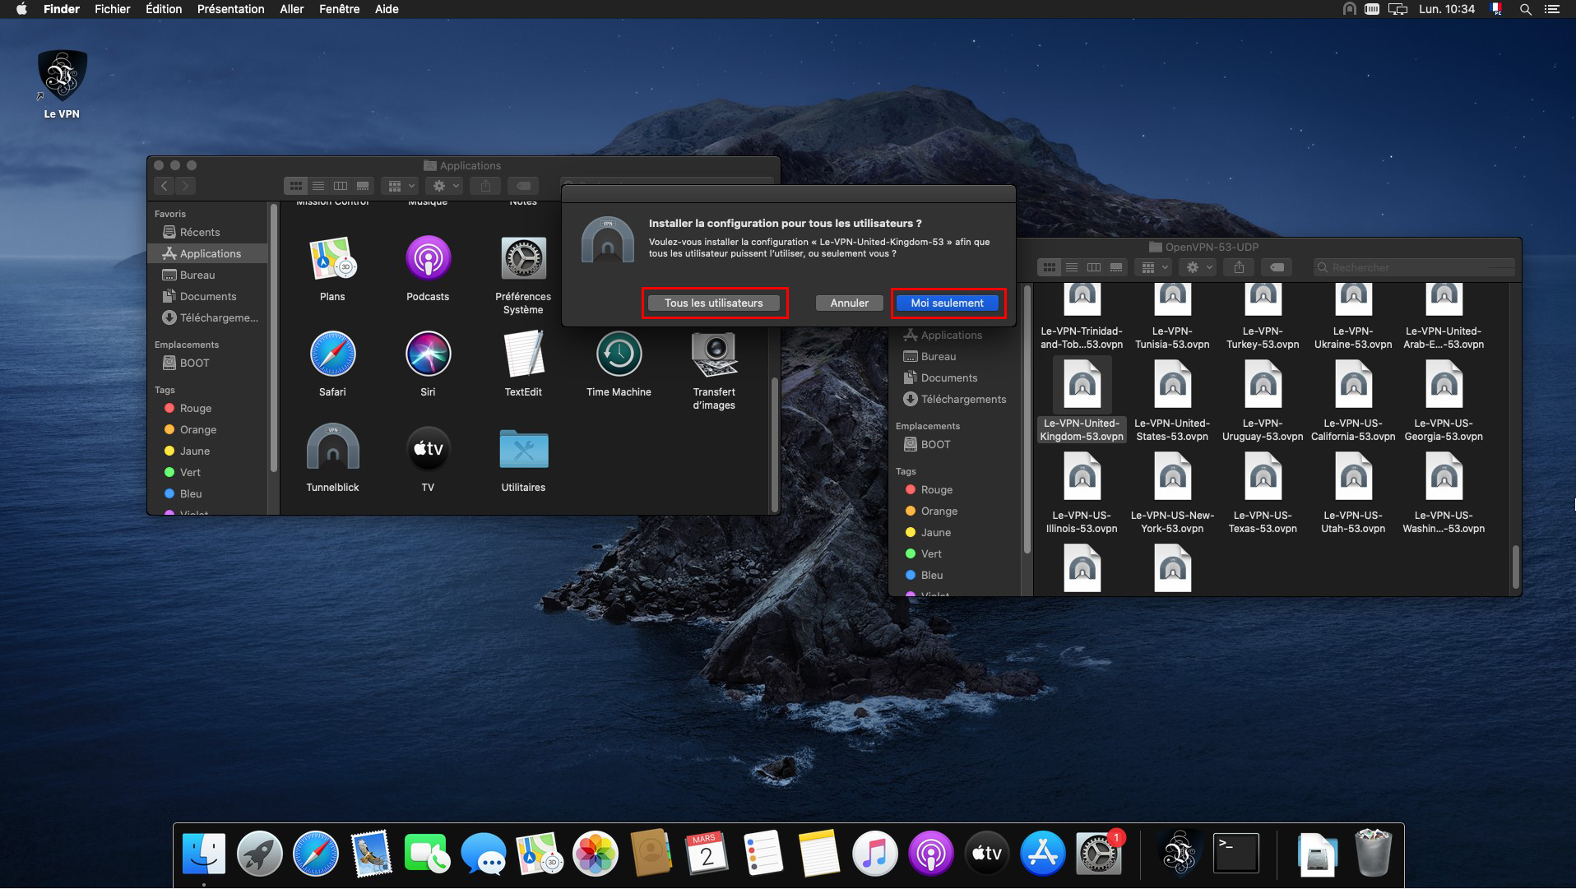1576x889 pixels.
Task: Open Téléchargements in OpenVPN-53-UDP sidebar
Action: [954, 399]
